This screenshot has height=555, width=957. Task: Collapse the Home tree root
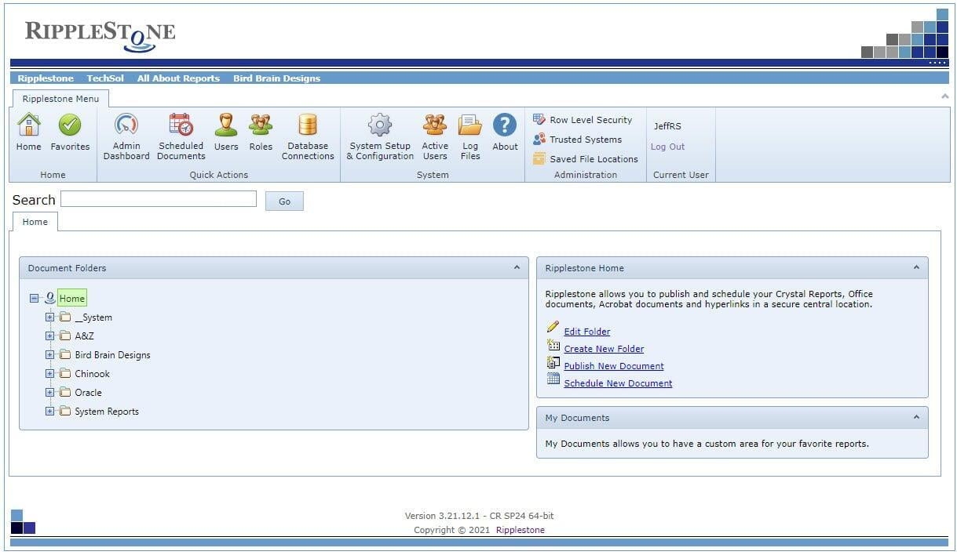point(34,298)
